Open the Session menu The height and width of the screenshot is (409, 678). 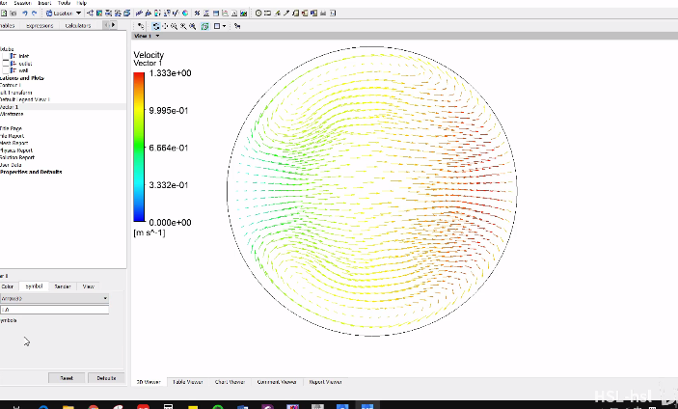22,3
